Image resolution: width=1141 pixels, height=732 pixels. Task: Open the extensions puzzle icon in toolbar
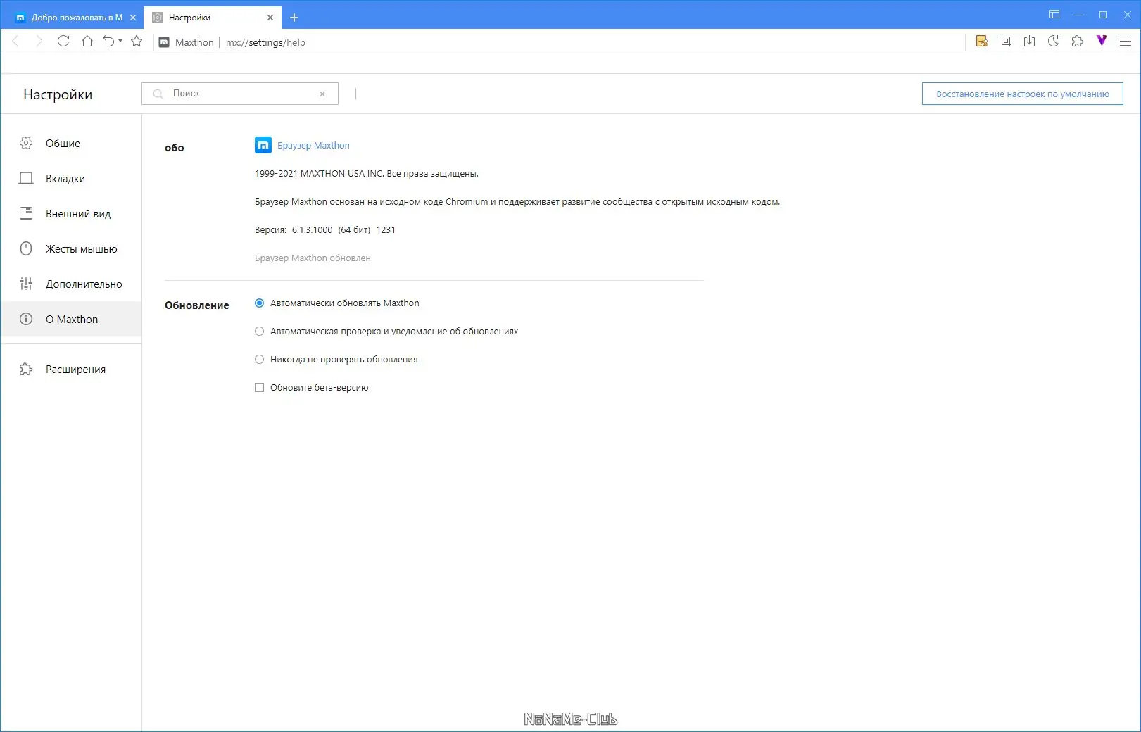pyautogui.click(x=1078, y=41)
